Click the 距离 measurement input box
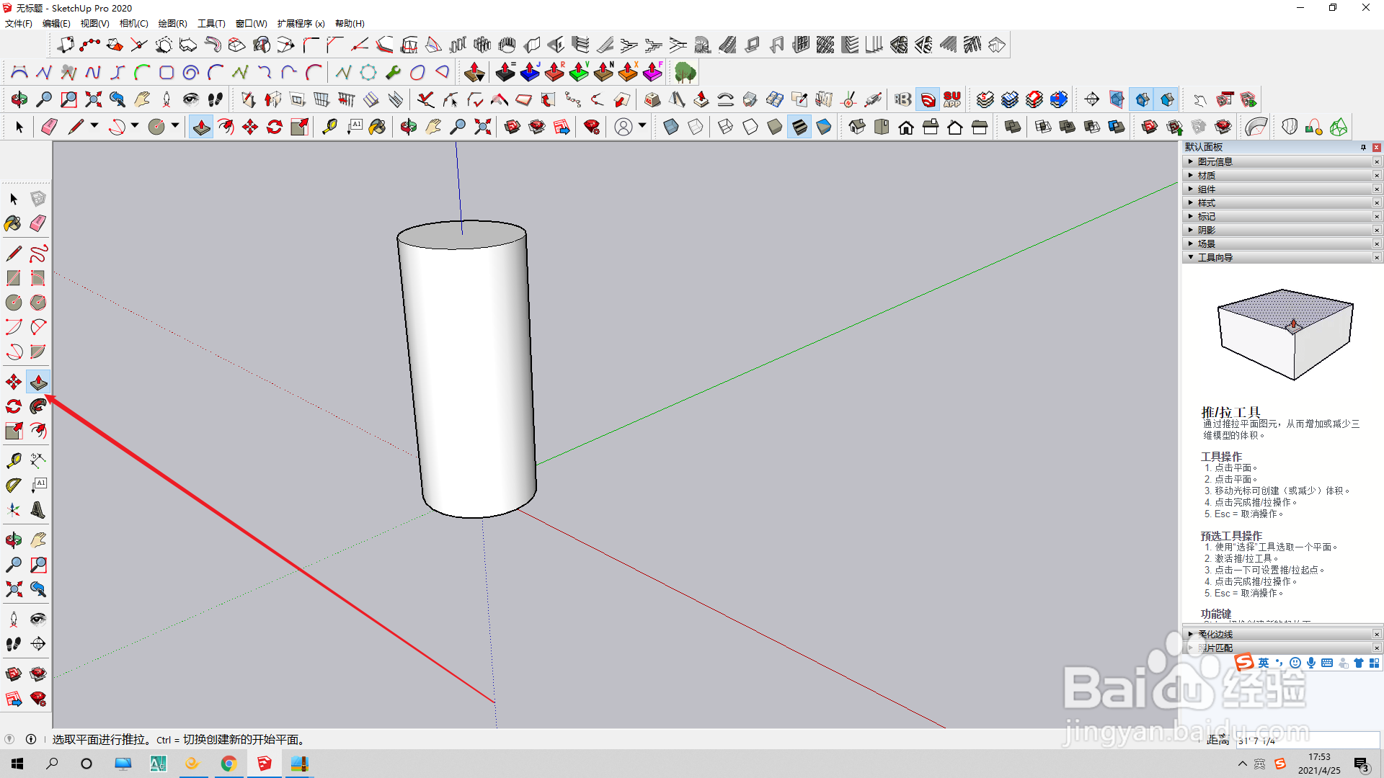The width and height of the screenshot is (1384, 778). coord(1307,740)
